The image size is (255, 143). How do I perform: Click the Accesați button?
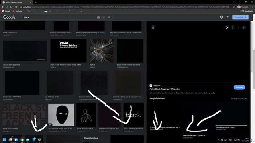(x=239, y=87)
